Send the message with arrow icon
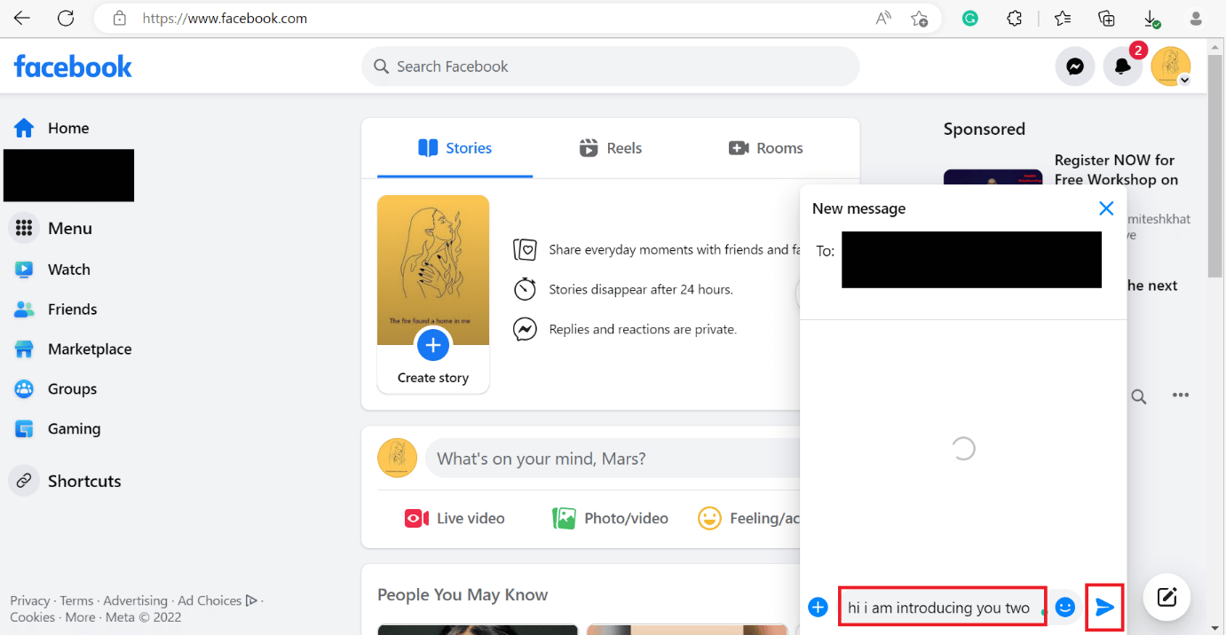This screenshot has height=635, width=1226. pyautogui.click(x=1105, y=608)
